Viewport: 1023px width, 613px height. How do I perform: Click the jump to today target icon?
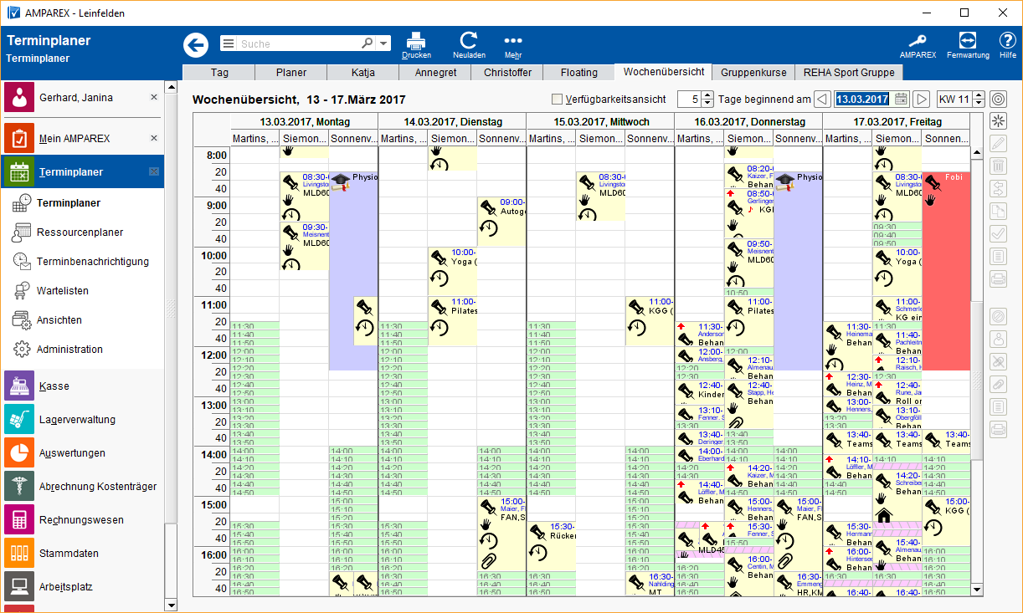pos(998,99)
